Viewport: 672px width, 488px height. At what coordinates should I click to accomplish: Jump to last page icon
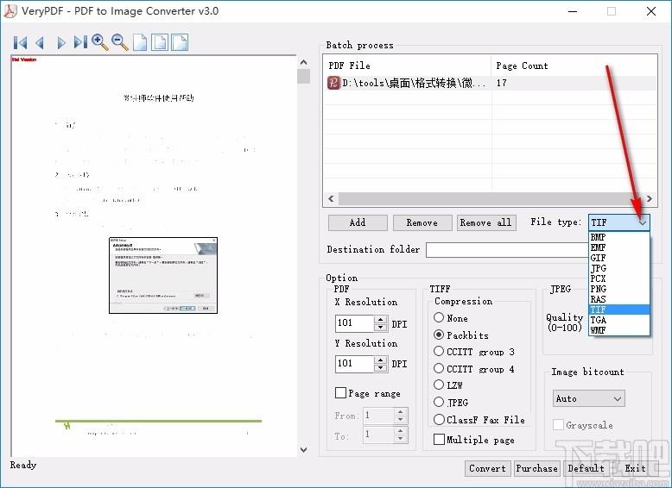[x=80, y=42]
